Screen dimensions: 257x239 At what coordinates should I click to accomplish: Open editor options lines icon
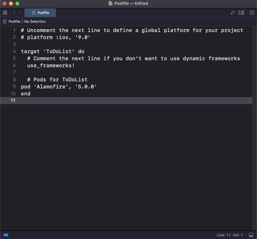pos(241,13)
